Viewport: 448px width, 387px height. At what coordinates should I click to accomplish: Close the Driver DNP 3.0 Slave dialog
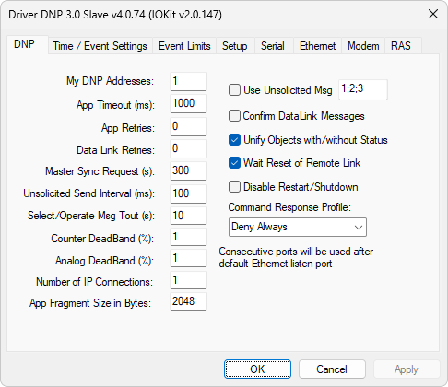(x=433, y=14)
